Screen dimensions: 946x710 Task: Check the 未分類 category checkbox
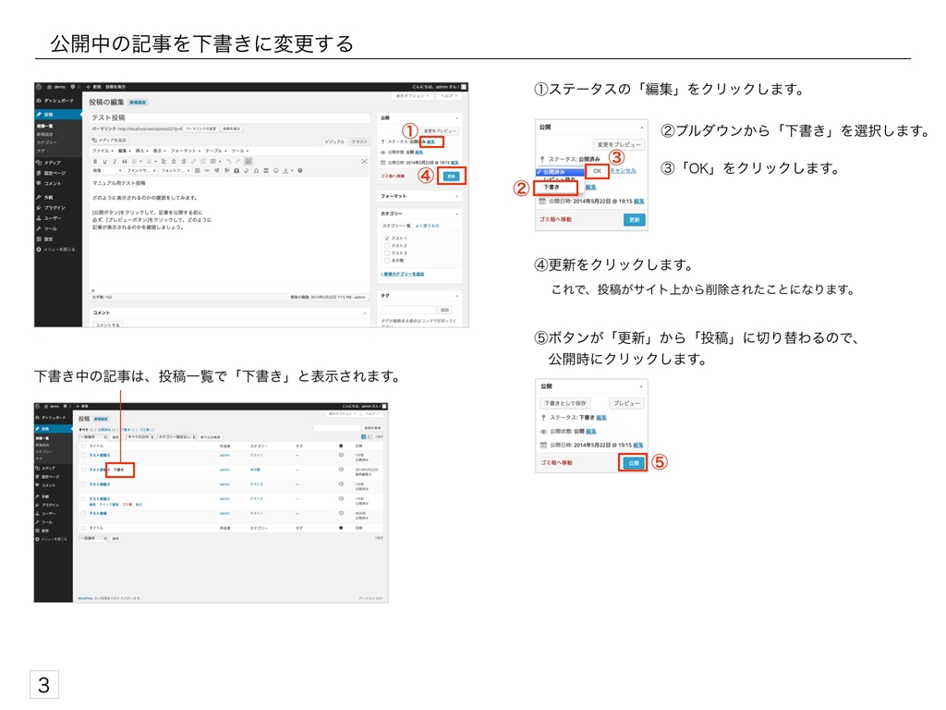point(386,260)
